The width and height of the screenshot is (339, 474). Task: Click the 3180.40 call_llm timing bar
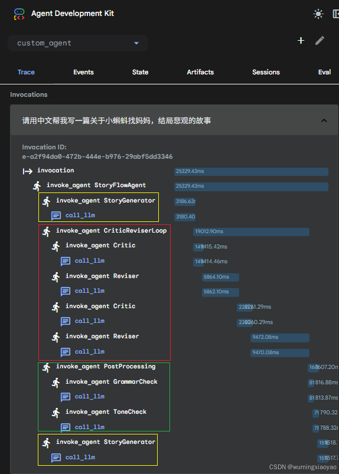point(185,217)
